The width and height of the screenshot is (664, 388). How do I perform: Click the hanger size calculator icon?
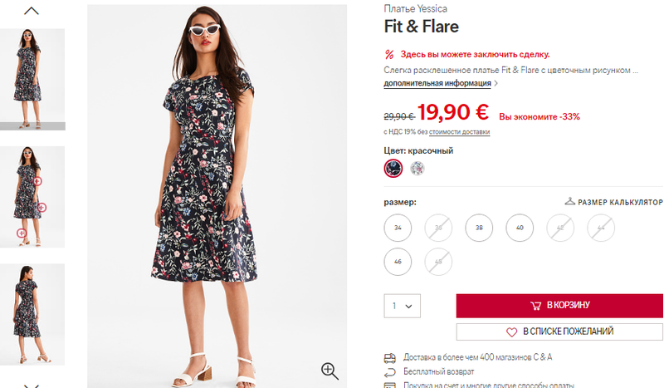point(569,202)
